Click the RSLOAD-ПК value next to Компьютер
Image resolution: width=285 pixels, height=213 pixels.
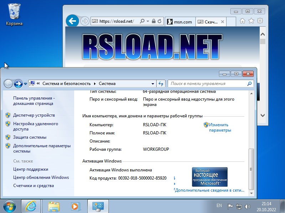(155, 125)
